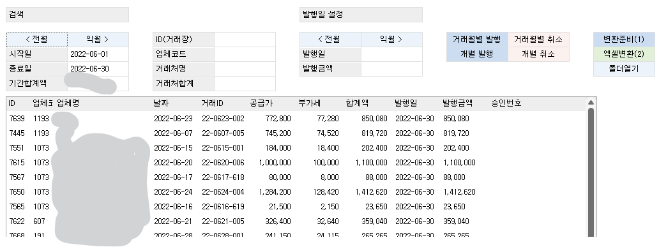Click the empty 업체코드 input field
Viewport: 659px width, 247px height.
click(x=245, y=54)
